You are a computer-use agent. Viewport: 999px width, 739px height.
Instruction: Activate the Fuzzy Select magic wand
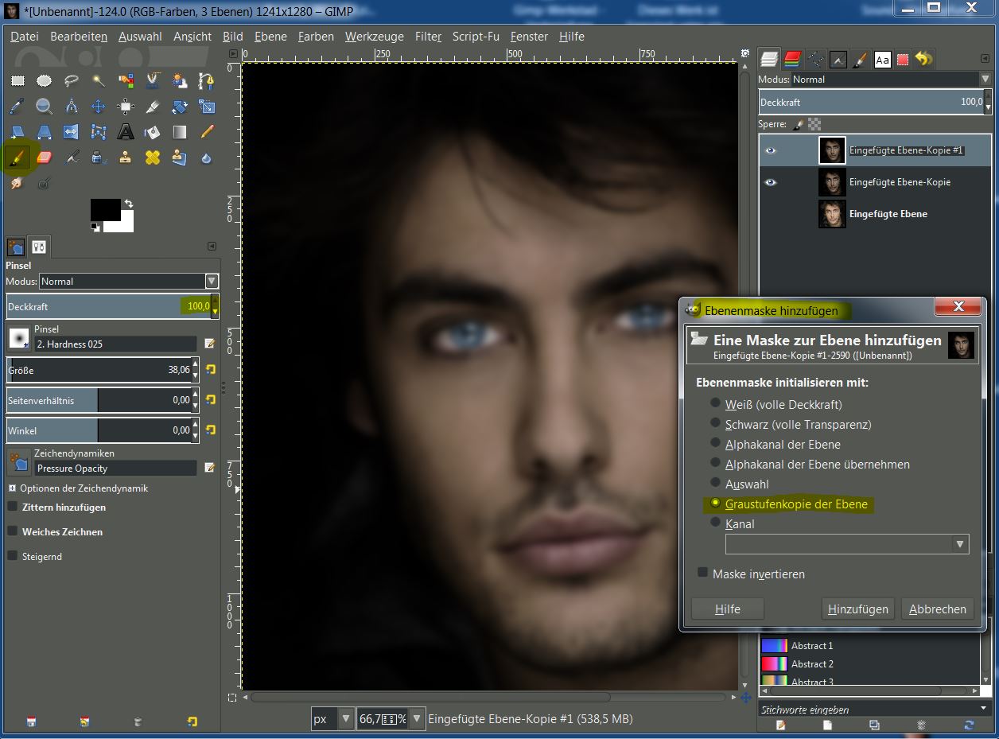click(x=99, y=80)
